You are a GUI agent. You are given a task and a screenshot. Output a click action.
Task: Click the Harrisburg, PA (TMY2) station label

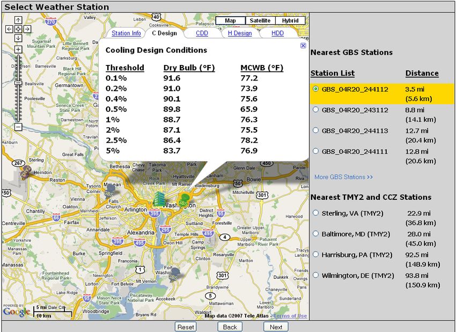coord(357,255)
